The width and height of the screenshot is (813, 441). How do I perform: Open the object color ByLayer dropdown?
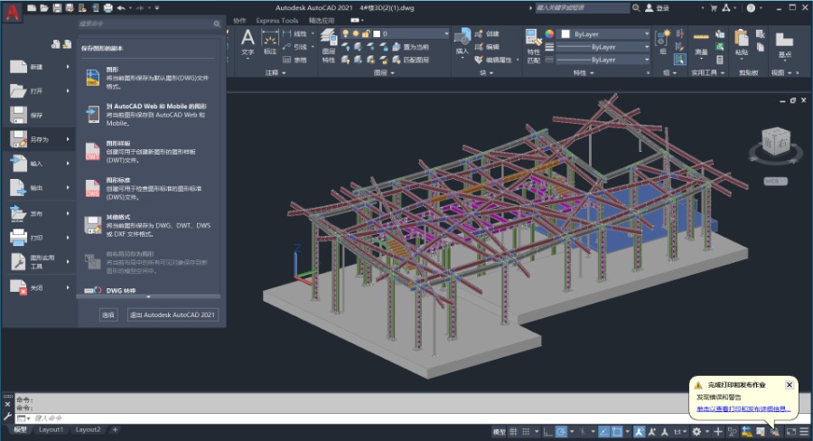tap(647, 33)
